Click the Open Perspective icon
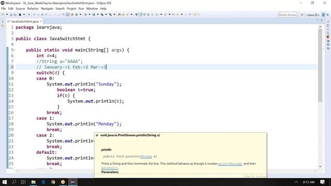Viewport: 331px width, 186px height. point(302,15)
